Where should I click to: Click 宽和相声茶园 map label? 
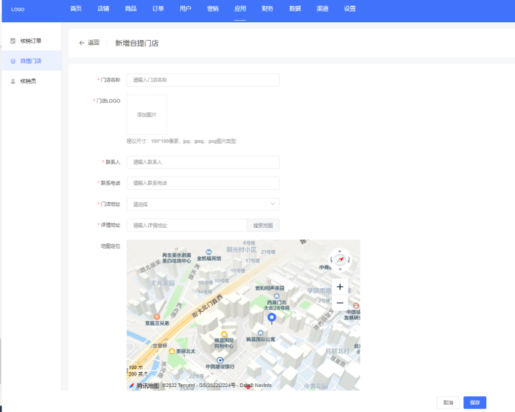point(270,288)
